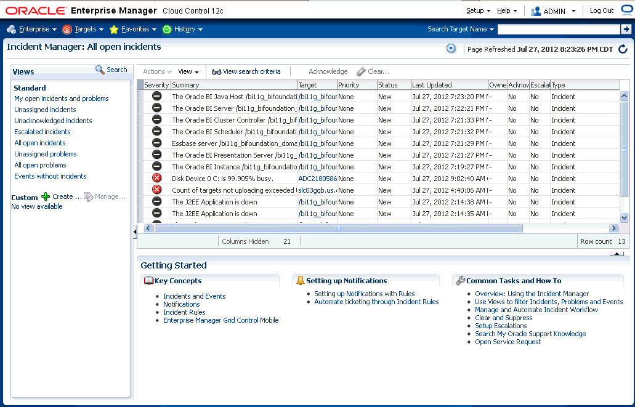Select All open problems view
This screenshot has height=407, width=635.
coord(40,165)
